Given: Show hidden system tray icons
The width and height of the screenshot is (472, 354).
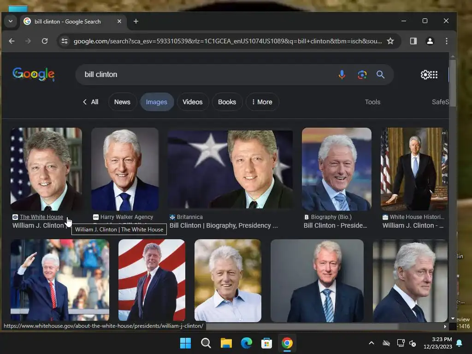Looking at the screenshot, I should coord(372,343).
